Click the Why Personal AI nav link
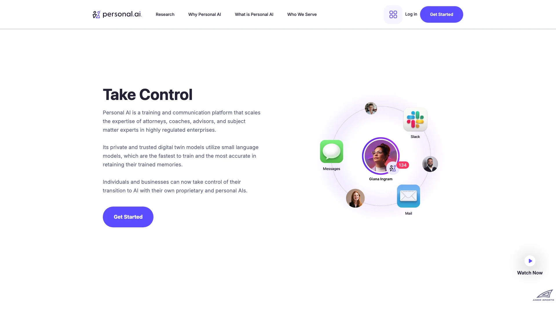 [x=204, y=14]
